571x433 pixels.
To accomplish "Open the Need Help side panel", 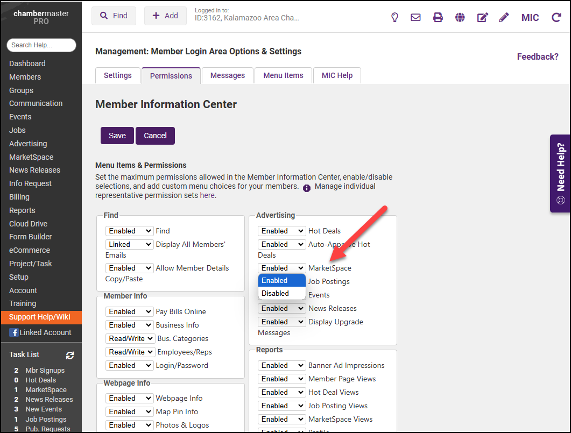I will click(x=560, y=173).
